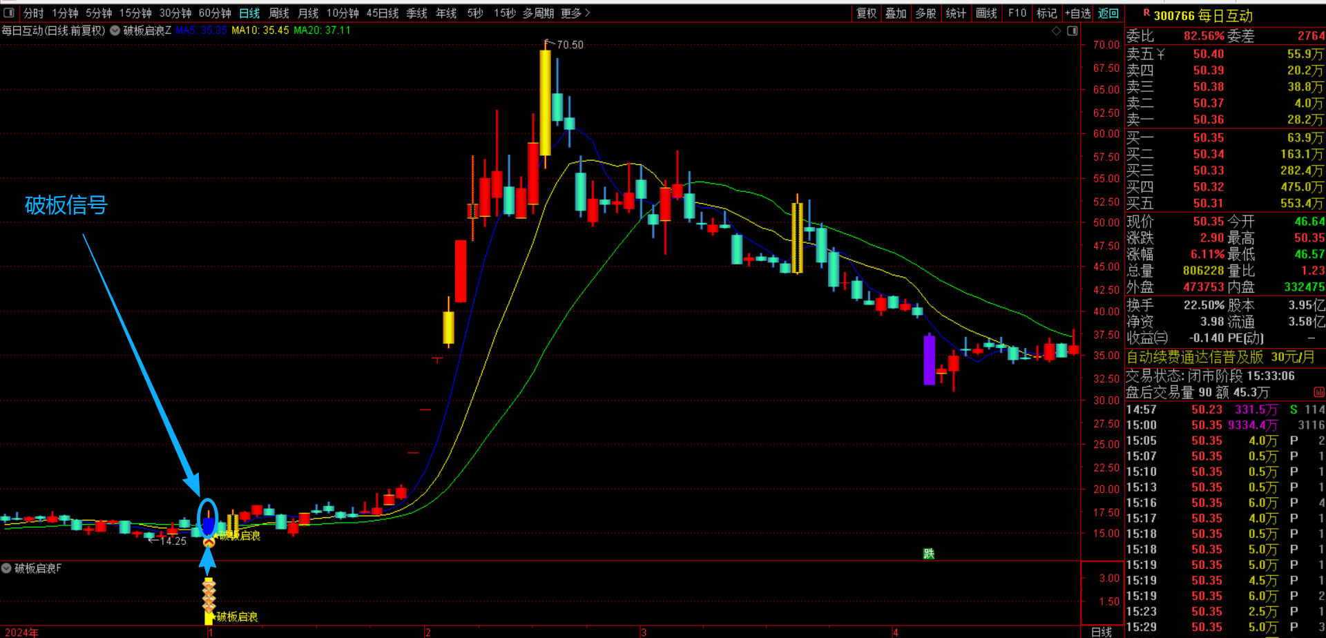Click the 交易状态 闭市阶段 status line

(1210, 376)
